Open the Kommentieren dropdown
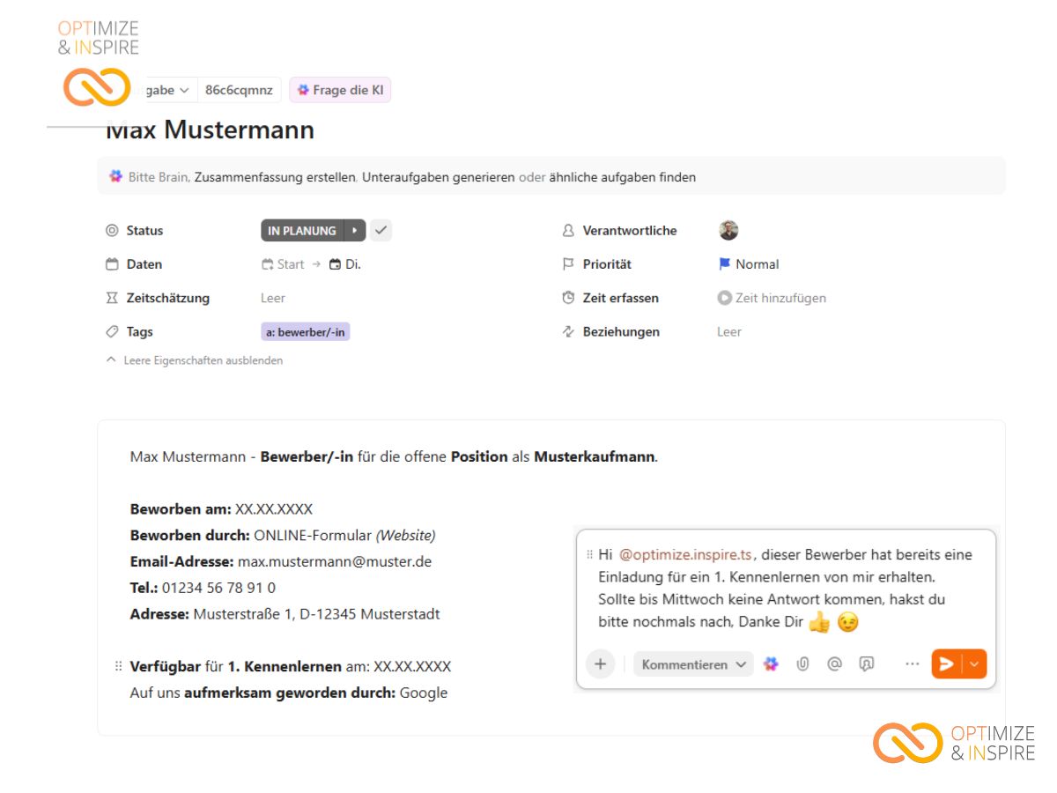 pyautogui.click(x=693, y=664)
